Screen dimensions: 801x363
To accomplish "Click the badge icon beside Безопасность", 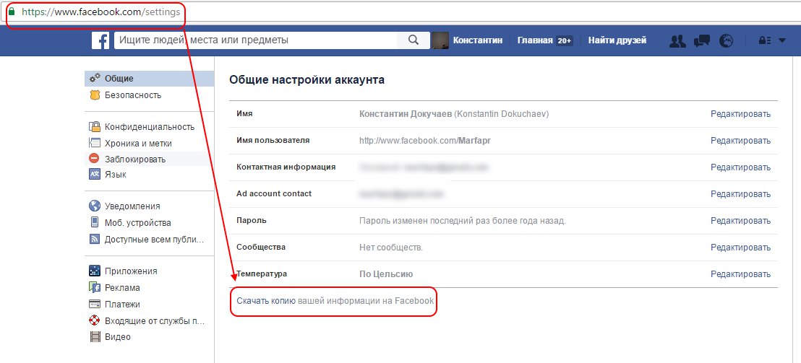I will coord(95,95).
